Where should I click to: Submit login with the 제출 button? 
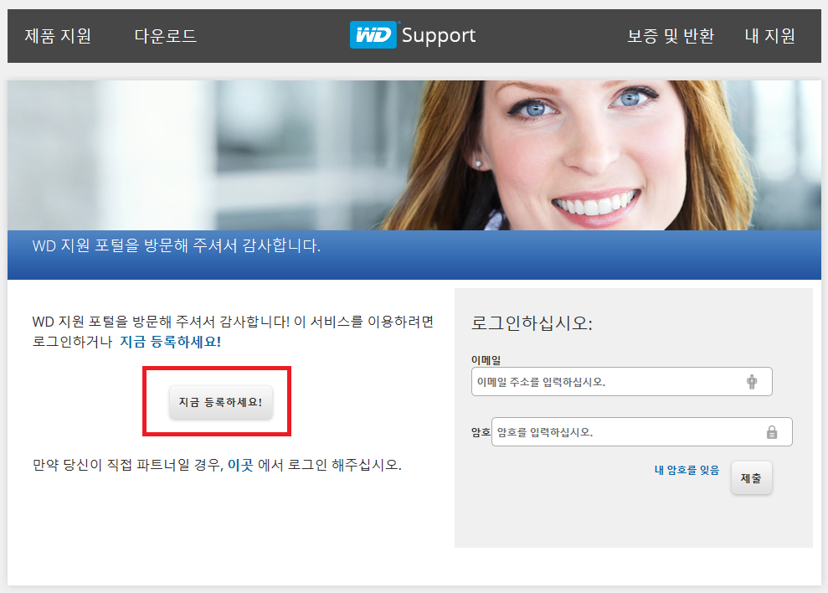pos(752,478)
